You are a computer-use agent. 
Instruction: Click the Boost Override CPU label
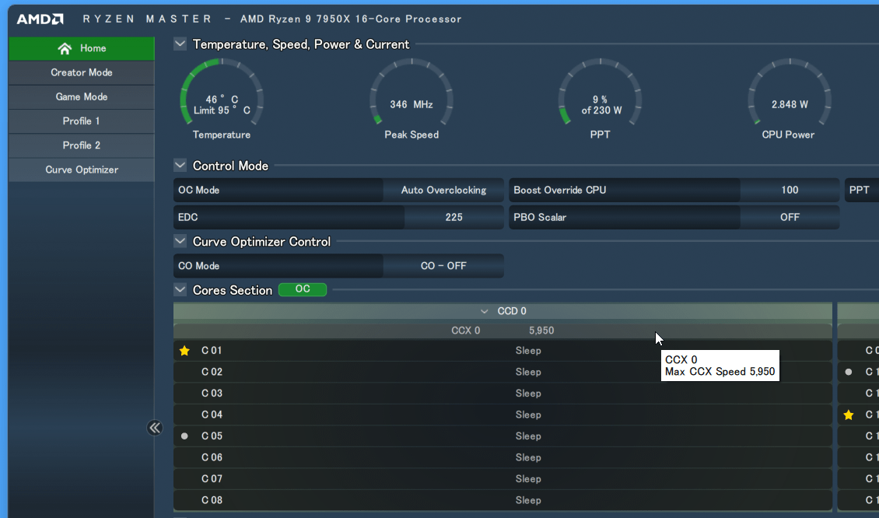[x=560, y=190]
